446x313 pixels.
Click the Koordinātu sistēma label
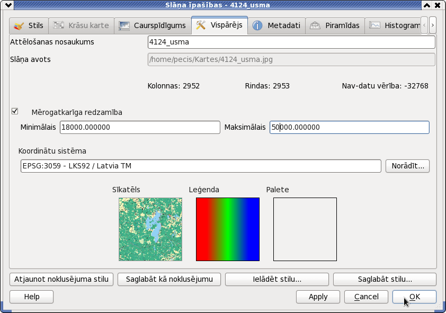click(52, 151)
